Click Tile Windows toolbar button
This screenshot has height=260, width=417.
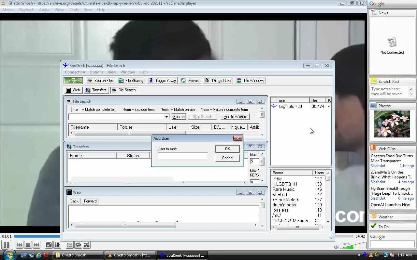(250, 81)
